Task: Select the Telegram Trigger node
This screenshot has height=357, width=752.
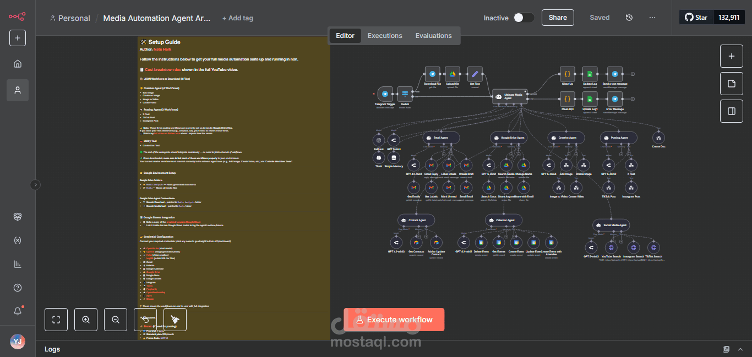Action: coord(385,94)
